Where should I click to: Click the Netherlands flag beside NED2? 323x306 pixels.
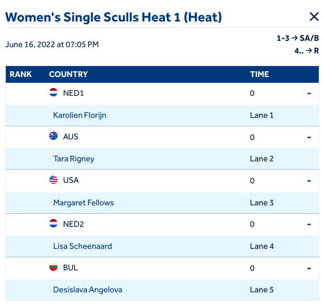point(53,224)
